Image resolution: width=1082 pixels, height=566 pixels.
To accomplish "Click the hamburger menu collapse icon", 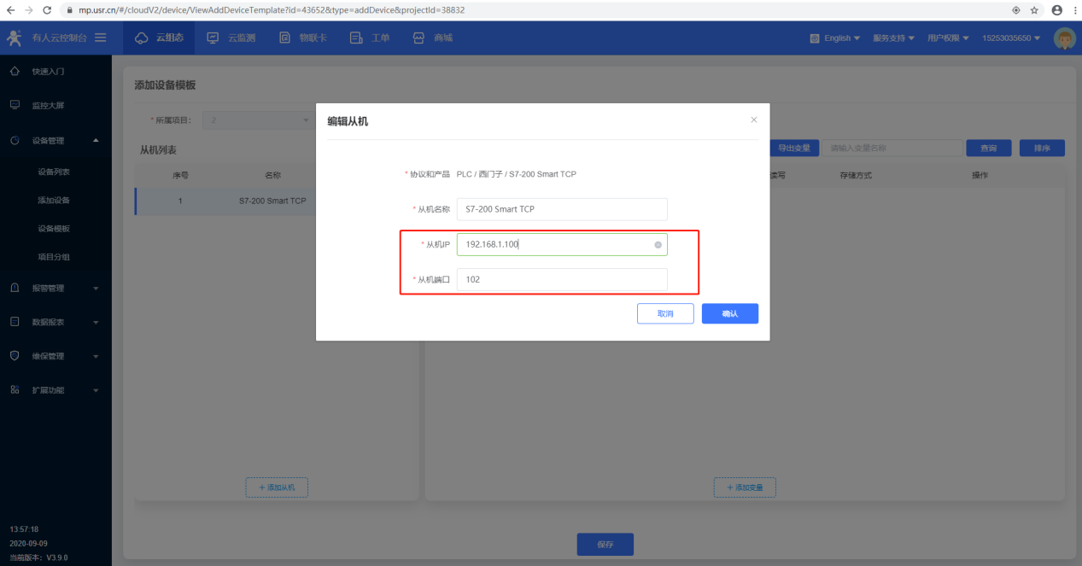I will pos(101,38).
